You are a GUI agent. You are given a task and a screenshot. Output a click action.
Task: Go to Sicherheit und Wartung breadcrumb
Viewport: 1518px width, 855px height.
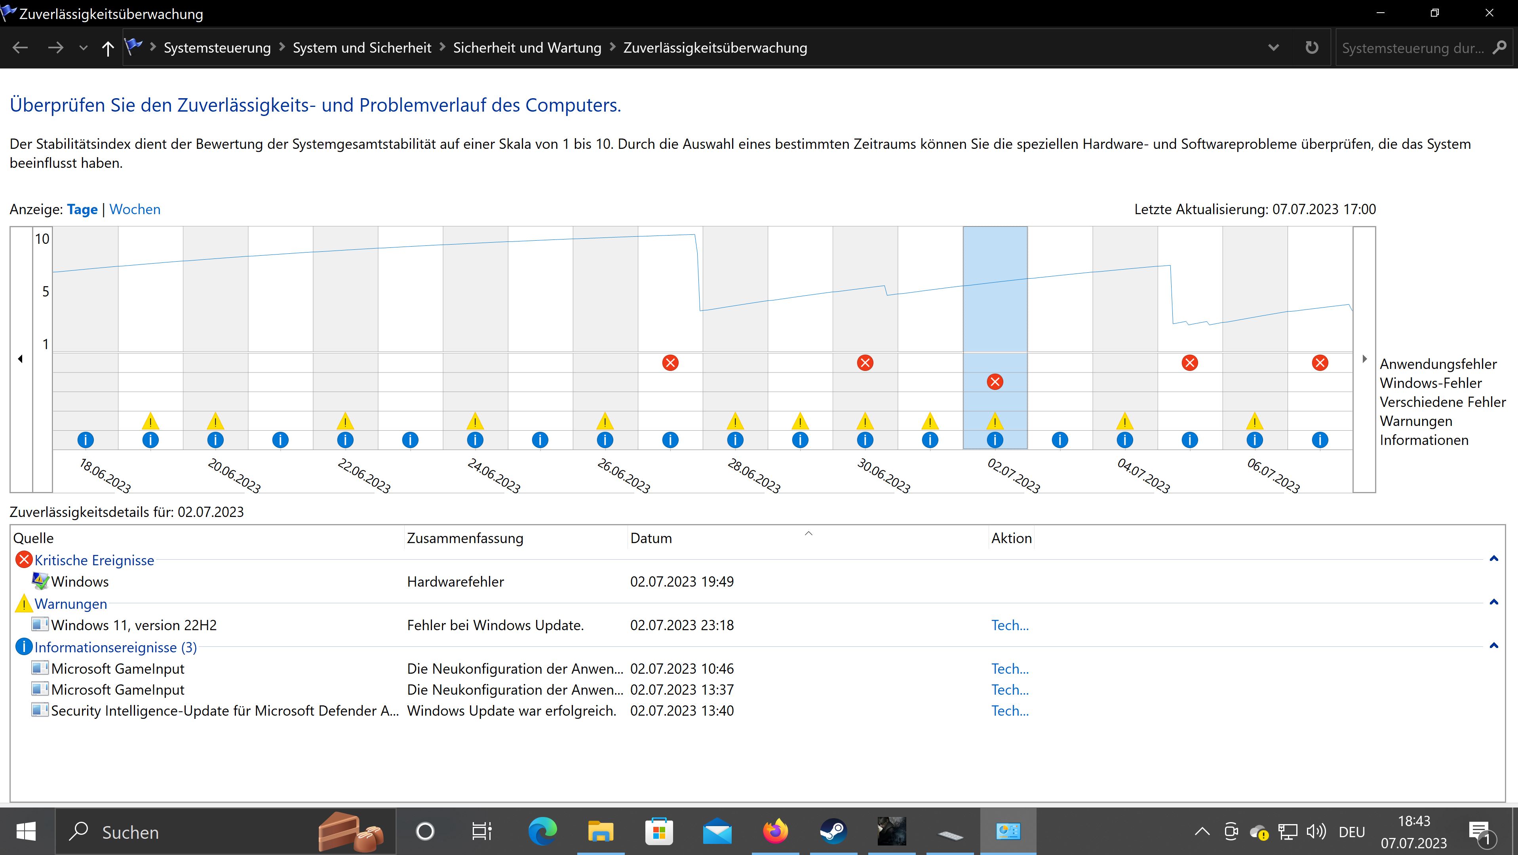click(x=527, y=48)
